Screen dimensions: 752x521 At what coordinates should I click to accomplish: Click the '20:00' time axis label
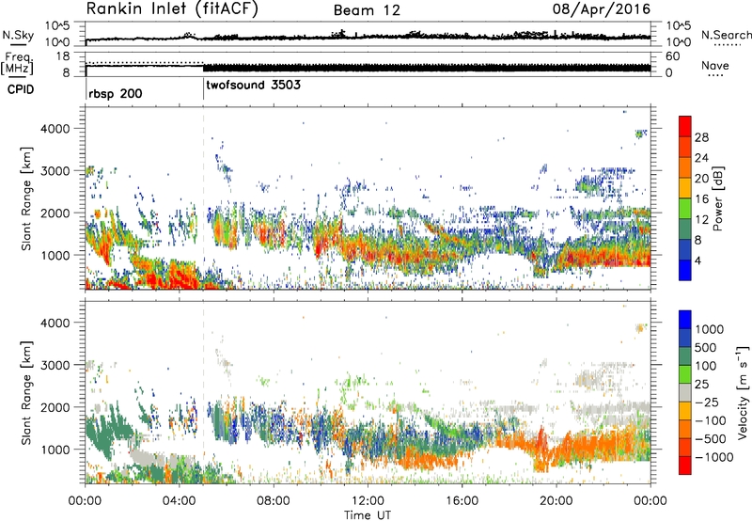556,501
